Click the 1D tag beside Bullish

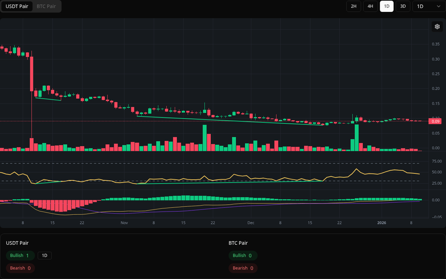[45, 256]
